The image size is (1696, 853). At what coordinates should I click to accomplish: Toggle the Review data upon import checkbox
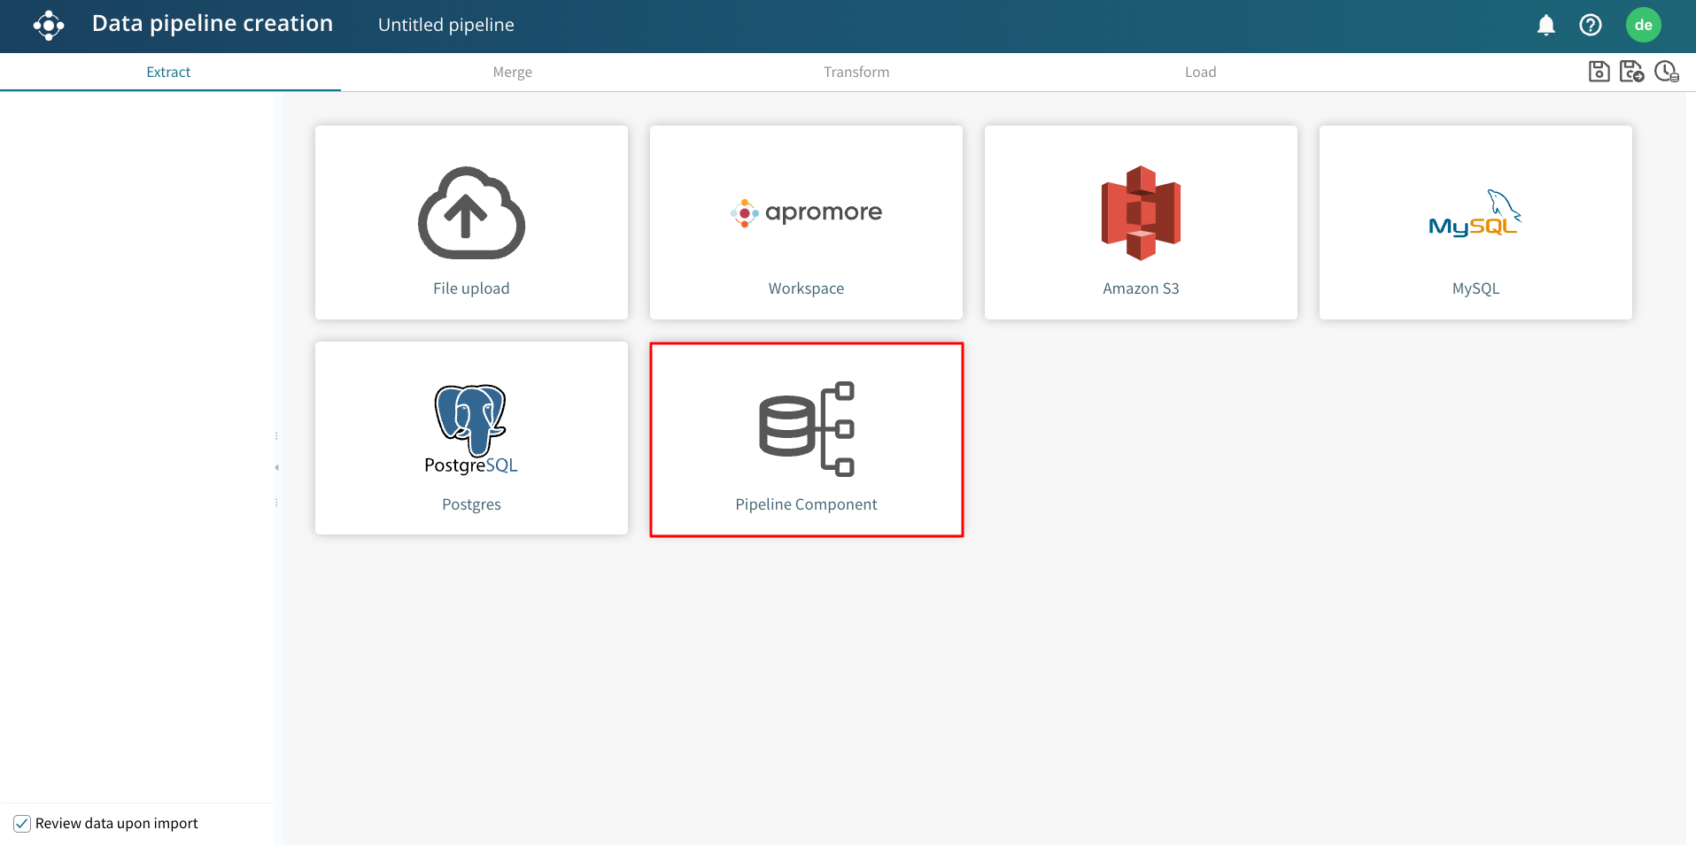point(22,824)
